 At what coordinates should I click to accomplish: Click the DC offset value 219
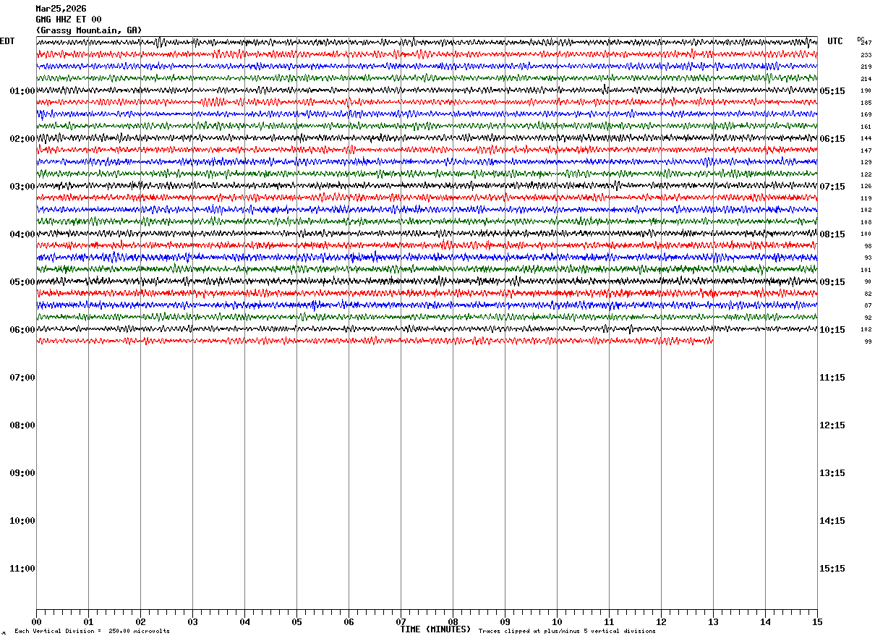866,67
